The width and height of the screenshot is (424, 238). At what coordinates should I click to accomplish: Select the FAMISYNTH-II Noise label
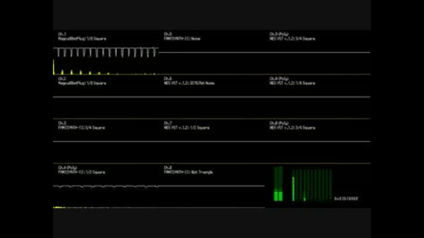coord(182,39)
